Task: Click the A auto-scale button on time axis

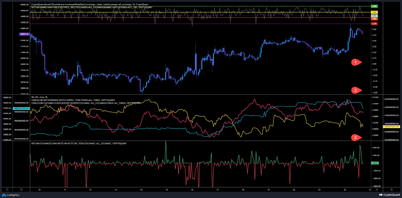Action: (377, 190)
